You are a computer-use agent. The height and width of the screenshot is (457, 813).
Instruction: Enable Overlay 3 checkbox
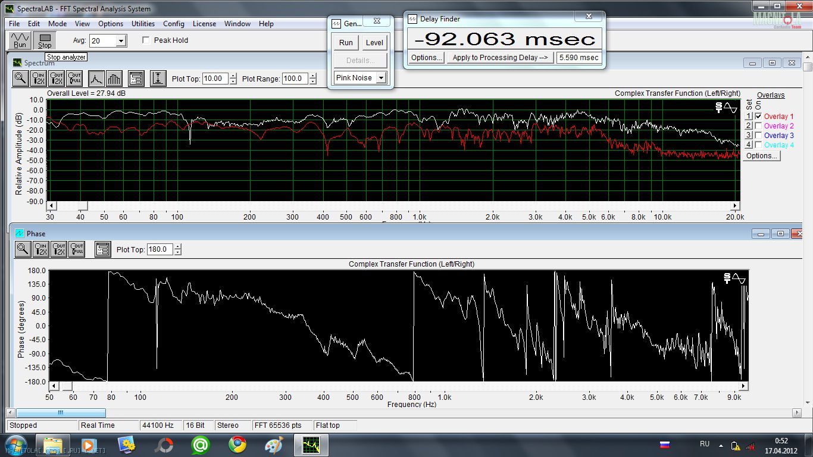tap(758, 136)
